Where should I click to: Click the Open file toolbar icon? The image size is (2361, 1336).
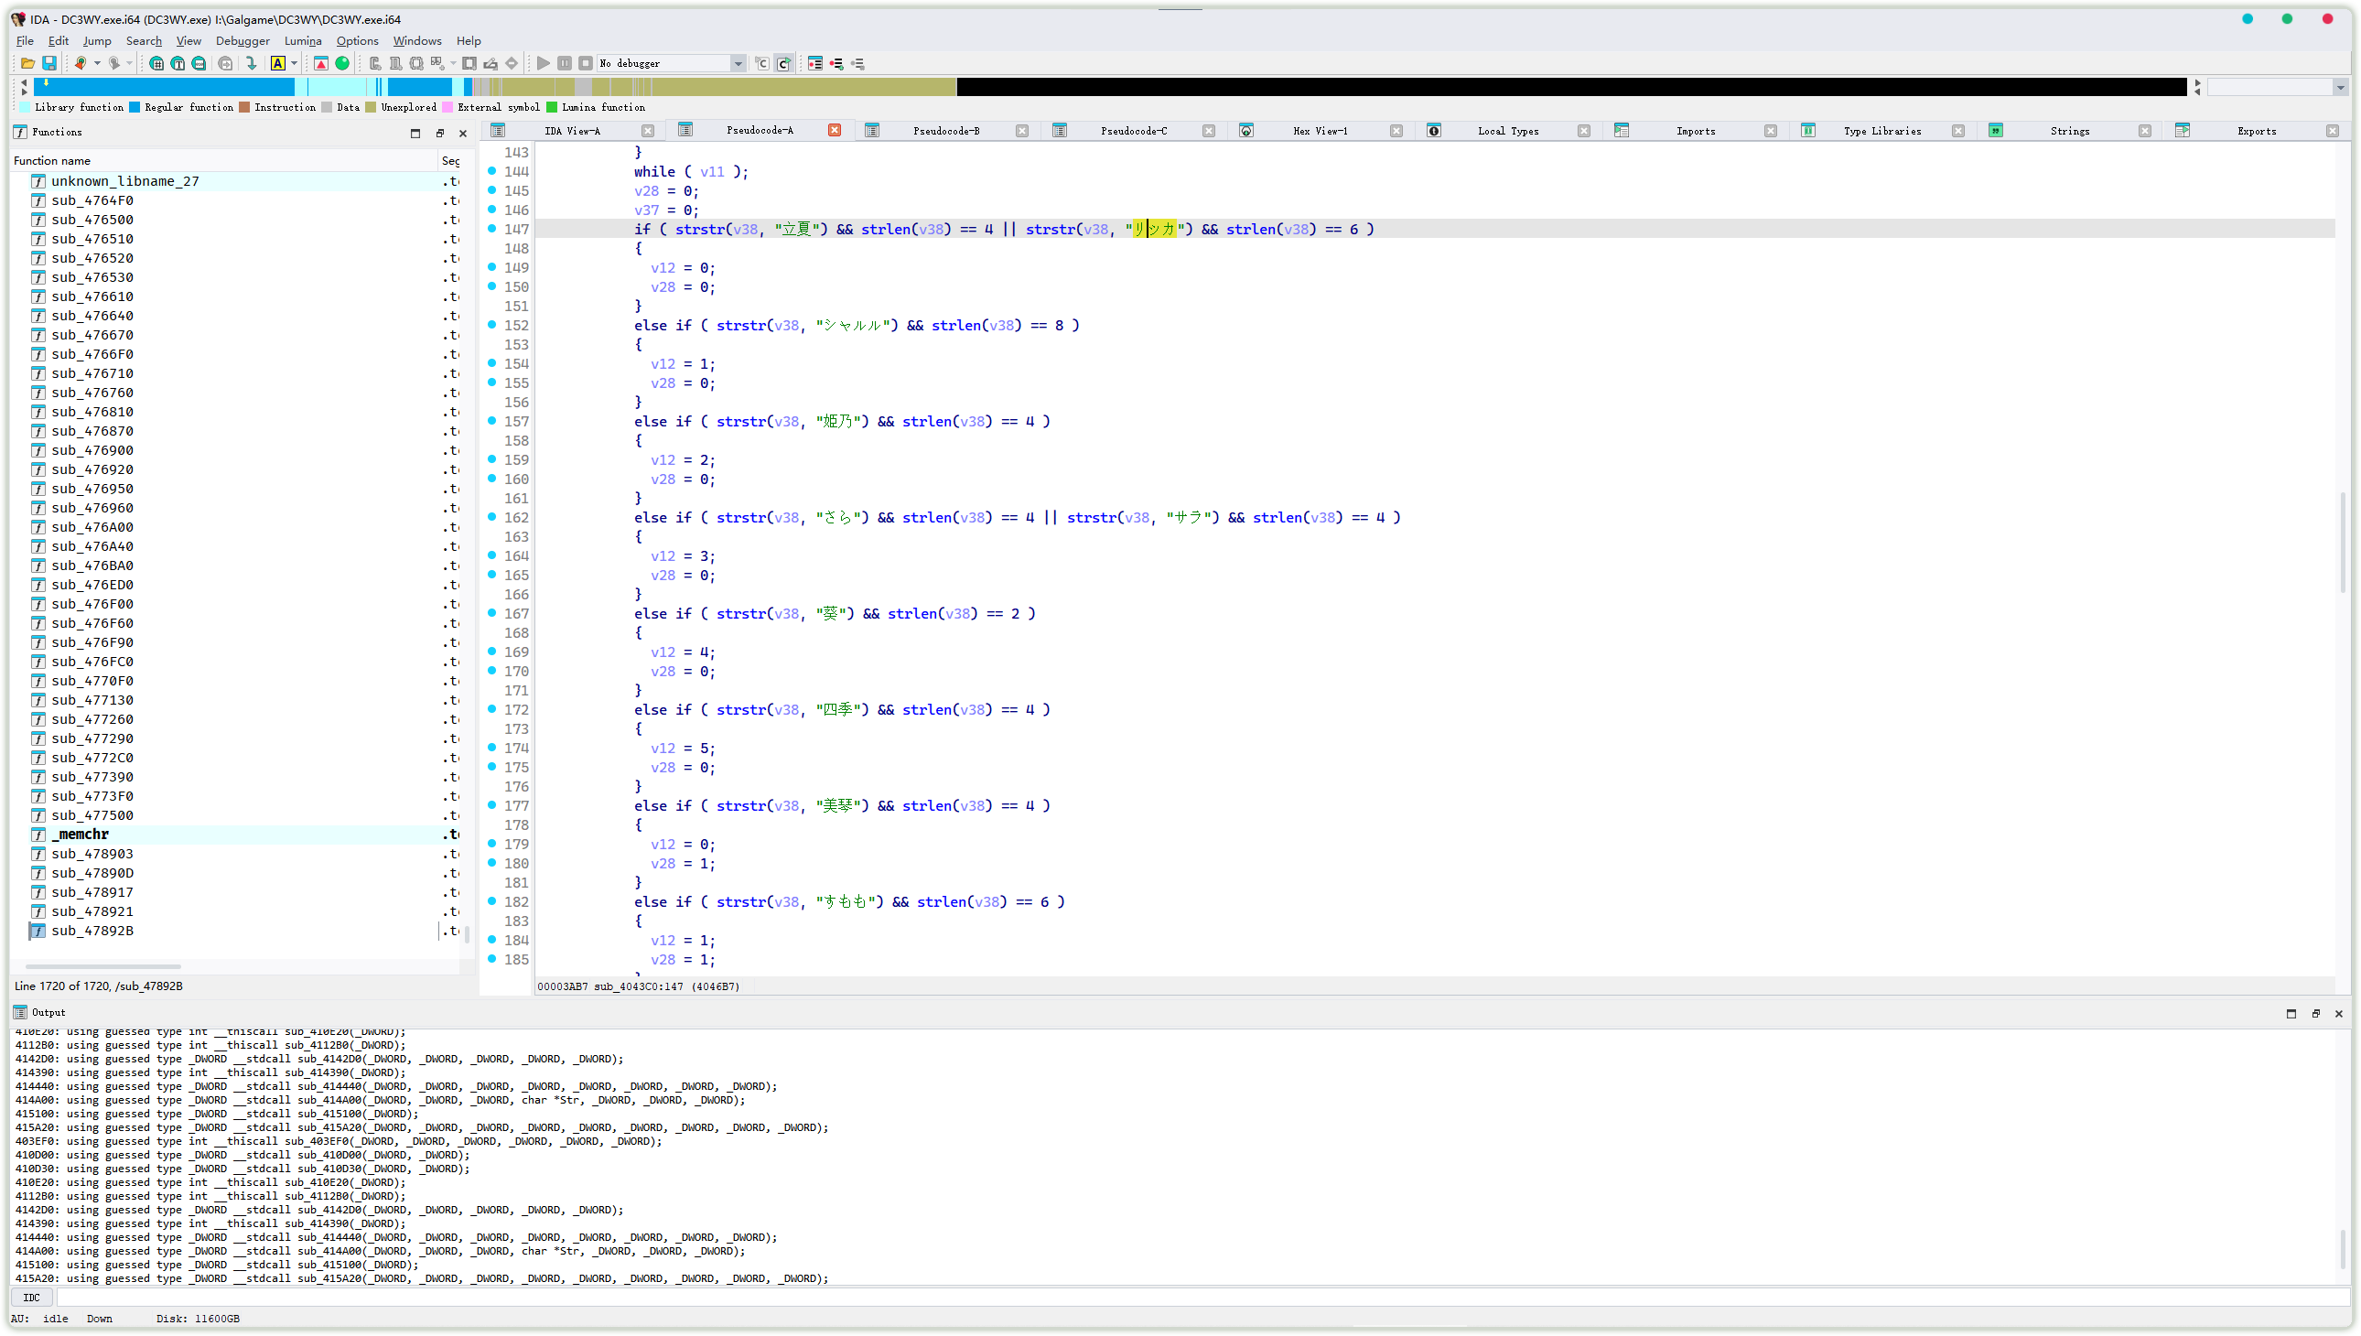27,63
